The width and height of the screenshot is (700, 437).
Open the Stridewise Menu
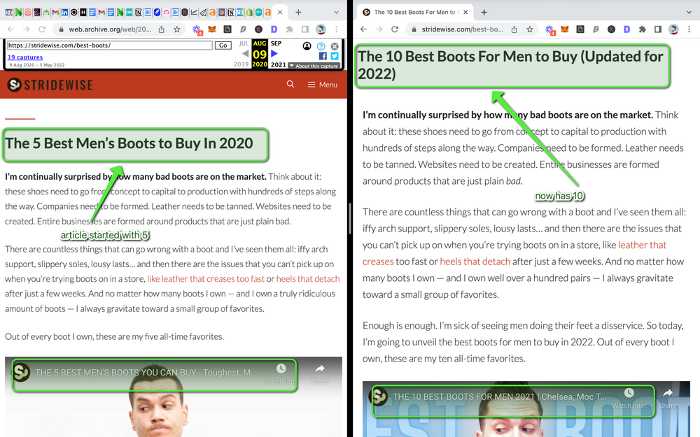(x=323, y=84)
